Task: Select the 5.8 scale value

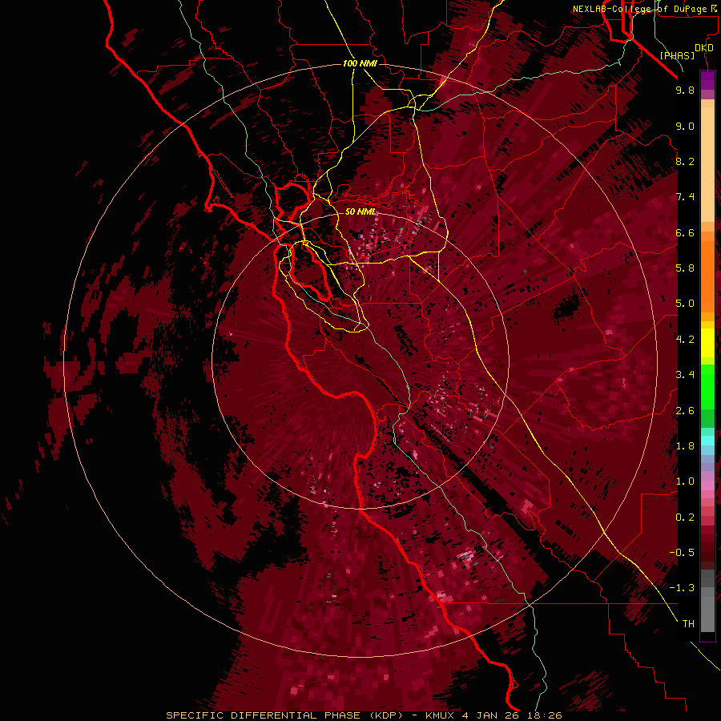Action: [x=685, y=268]
